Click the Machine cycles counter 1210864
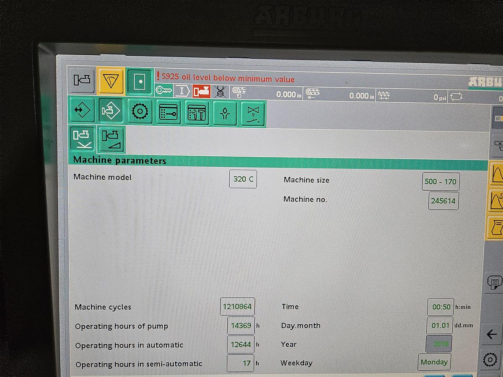Viewport: 503px width, 377px height. point(238,306)
